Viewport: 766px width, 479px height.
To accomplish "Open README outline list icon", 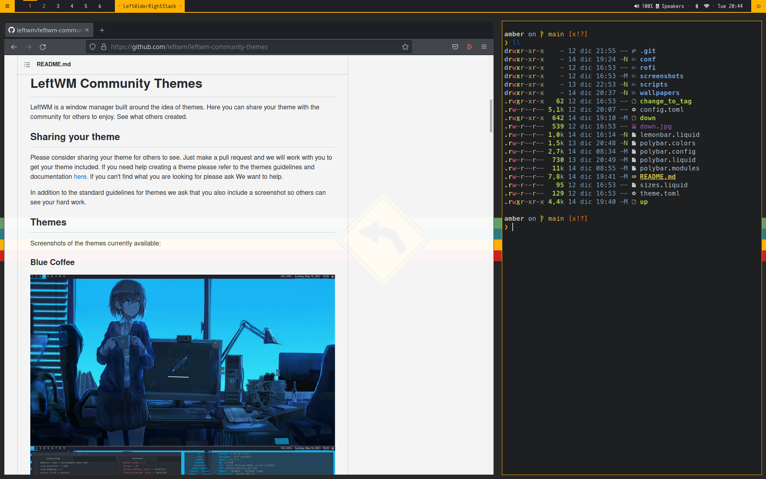I will [x=27, y=64].
